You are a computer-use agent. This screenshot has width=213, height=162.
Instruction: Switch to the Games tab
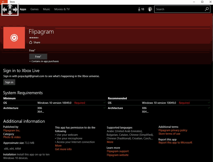tap(34, 9)
